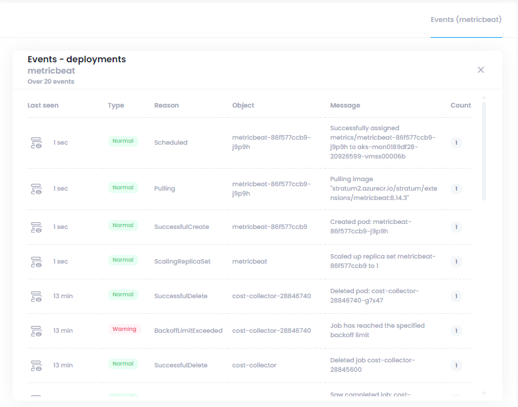Close the Events - deployments panel
The image size is (518, 407).
tap(481, 70)
